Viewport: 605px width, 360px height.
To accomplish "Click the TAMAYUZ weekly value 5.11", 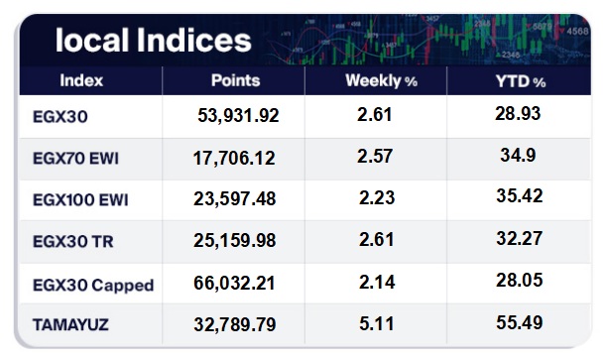I will (x=377, y=323).
